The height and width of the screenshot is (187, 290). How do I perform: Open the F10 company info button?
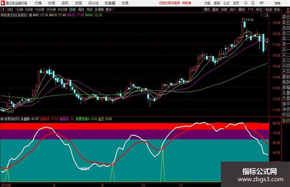(250, 10)
